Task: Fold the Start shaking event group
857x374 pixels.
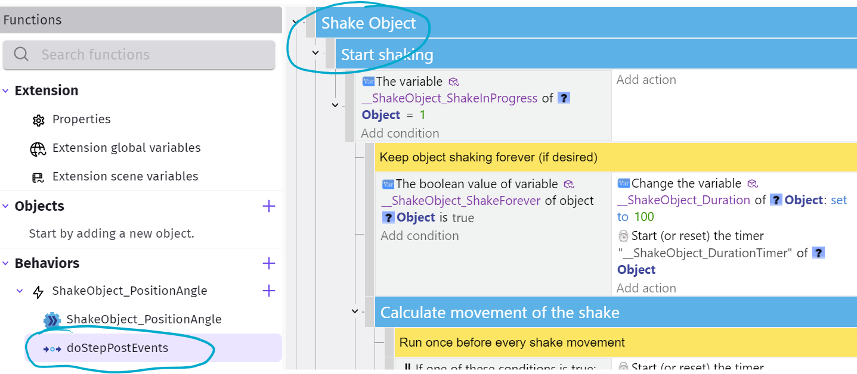Action: pyautogui.click(x=316, y=53)
